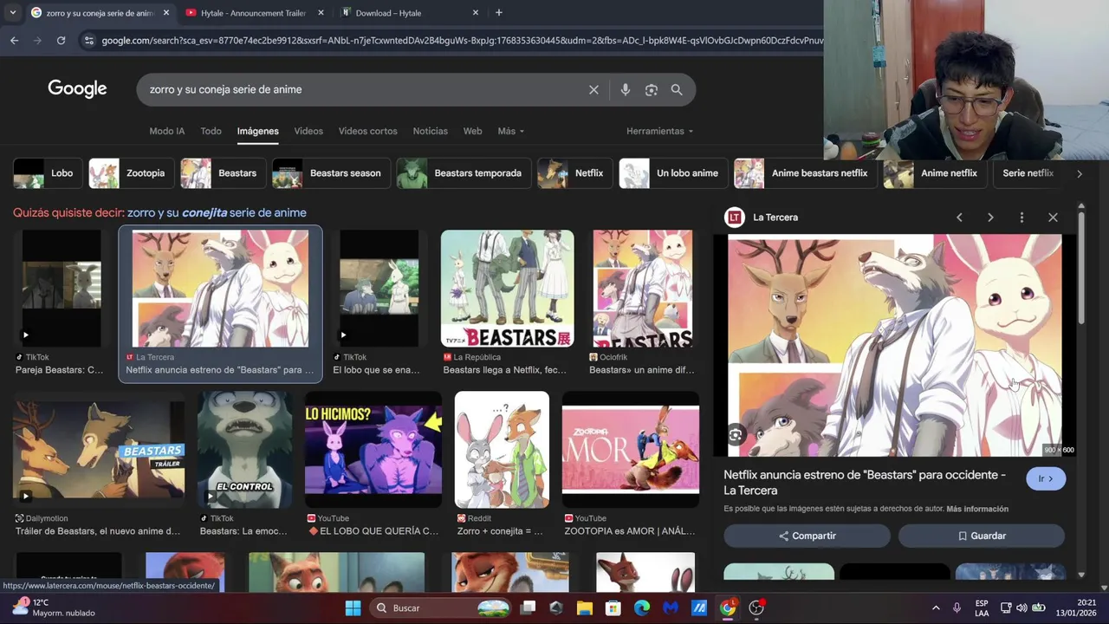1109x624 pixels.
Task: Select the Beastars suggestion chip
Action: coord(224,173)
